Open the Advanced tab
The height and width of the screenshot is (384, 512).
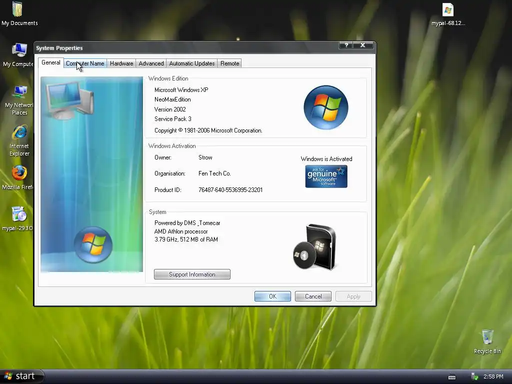pyautogui.click(x=151, y=63)
